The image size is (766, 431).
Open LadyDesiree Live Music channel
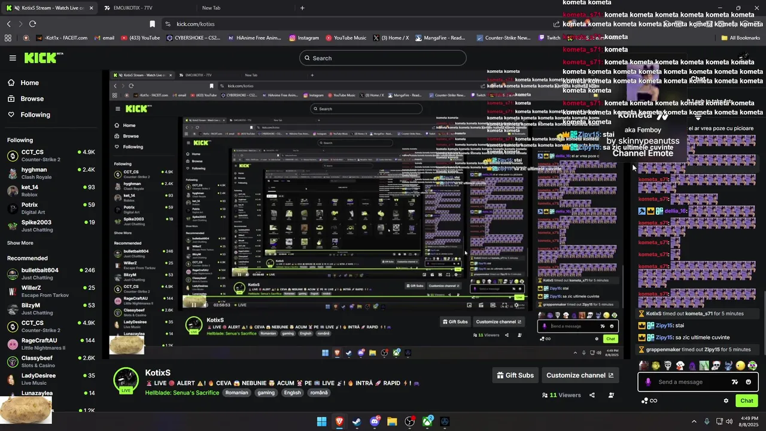(x=51, y=379)
